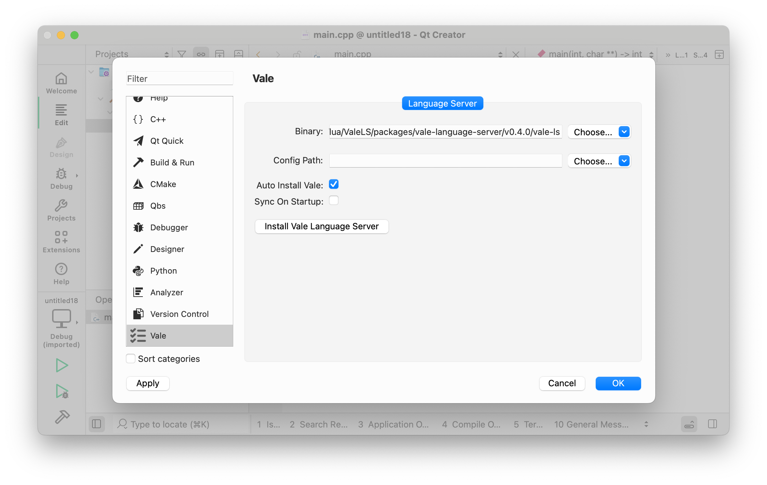The image size is (767, 485).
Task: Click the Install Vale Language Server button
Action: 321,226
